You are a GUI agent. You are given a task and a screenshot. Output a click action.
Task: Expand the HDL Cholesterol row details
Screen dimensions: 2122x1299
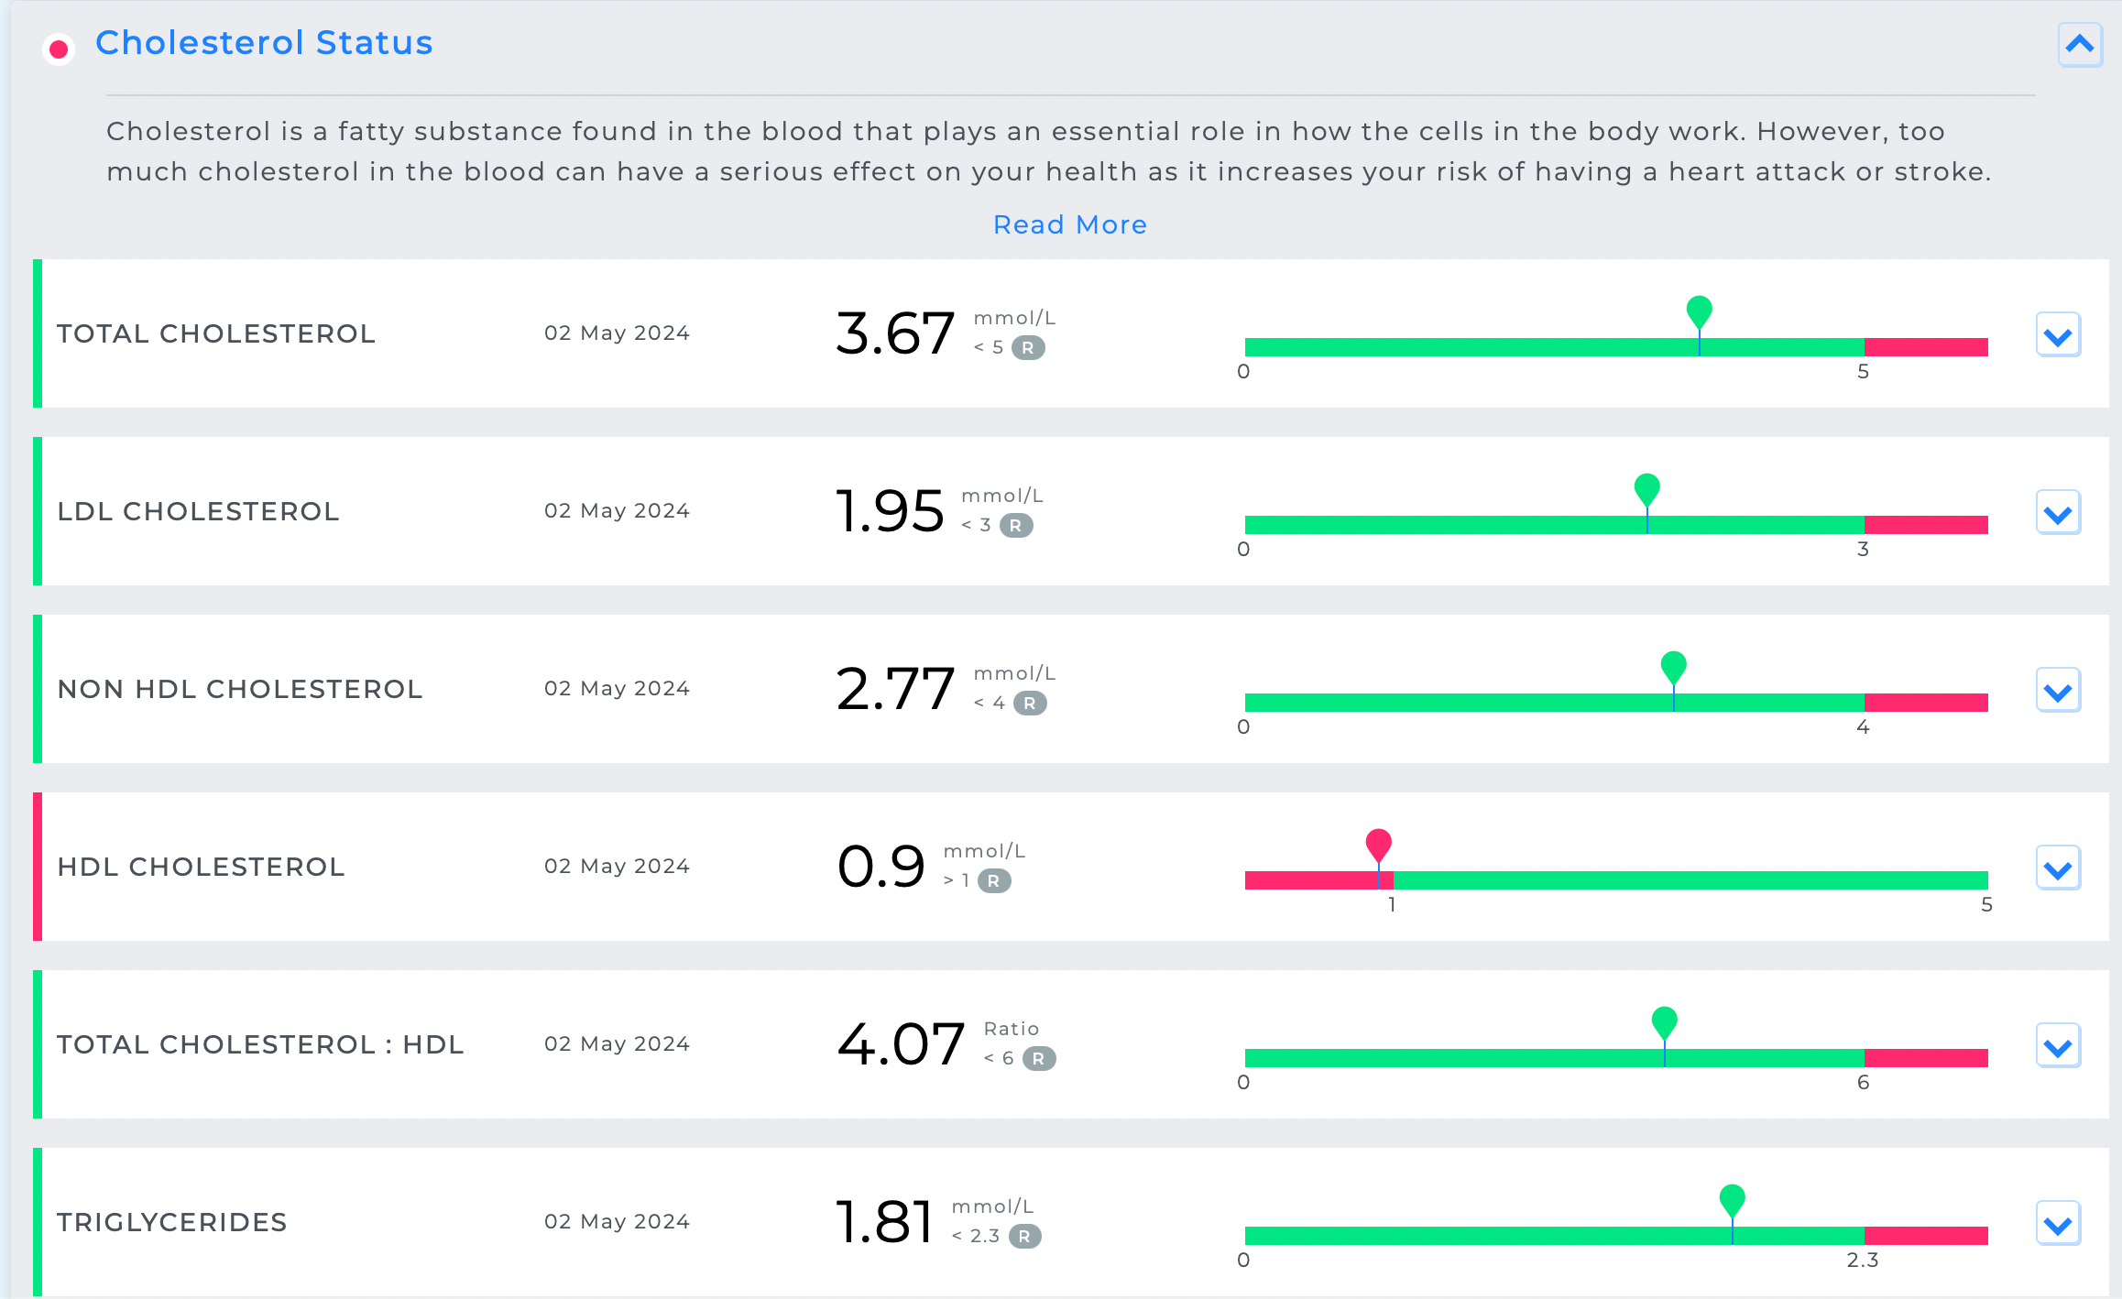tap(2058, 868)
